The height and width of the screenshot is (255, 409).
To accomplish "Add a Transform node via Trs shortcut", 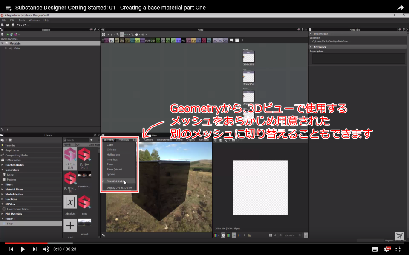I will click(199, 41).
